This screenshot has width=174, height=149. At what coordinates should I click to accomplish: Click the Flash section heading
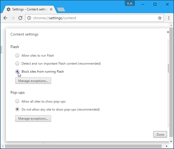[x=15, y=47]
